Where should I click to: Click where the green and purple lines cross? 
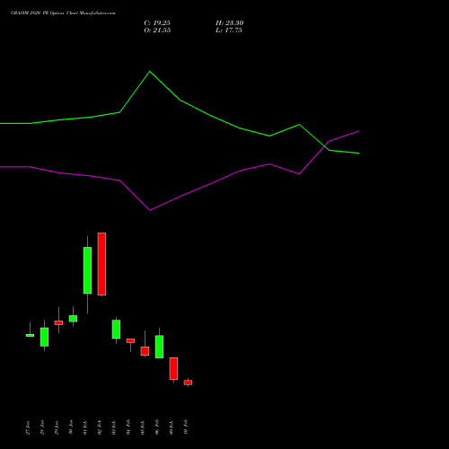coord(325,146)
